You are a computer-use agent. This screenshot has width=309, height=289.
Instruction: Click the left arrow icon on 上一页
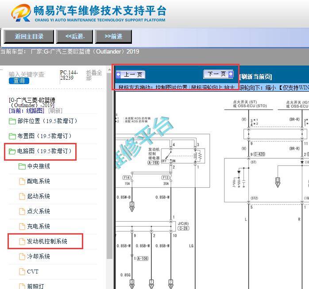pyautogui.click(x=119, y=74)
